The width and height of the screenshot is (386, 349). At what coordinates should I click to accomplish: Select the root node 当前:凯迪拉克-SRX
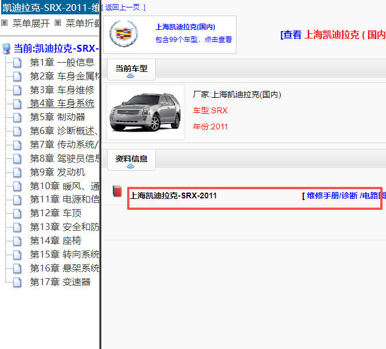point(56,48)
